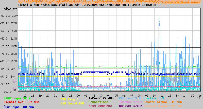Click the Chain0 signal -41 dBm label
Viewport: 203px width, 109px height.
point(163,102)
